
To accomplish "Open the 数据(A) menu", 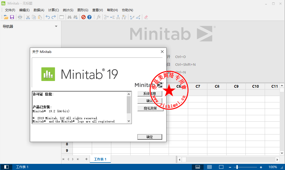I will [39, 10].
